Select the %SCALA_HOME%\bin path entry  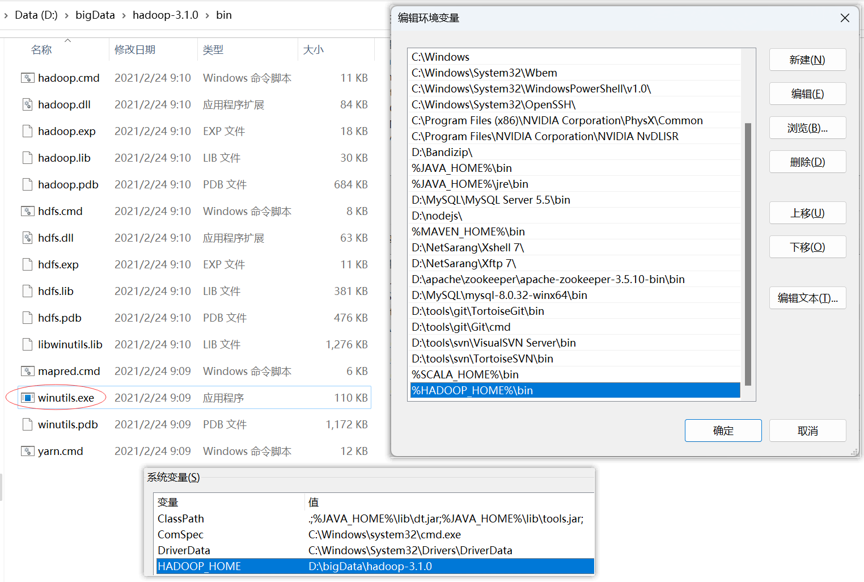tap(575, 374)
